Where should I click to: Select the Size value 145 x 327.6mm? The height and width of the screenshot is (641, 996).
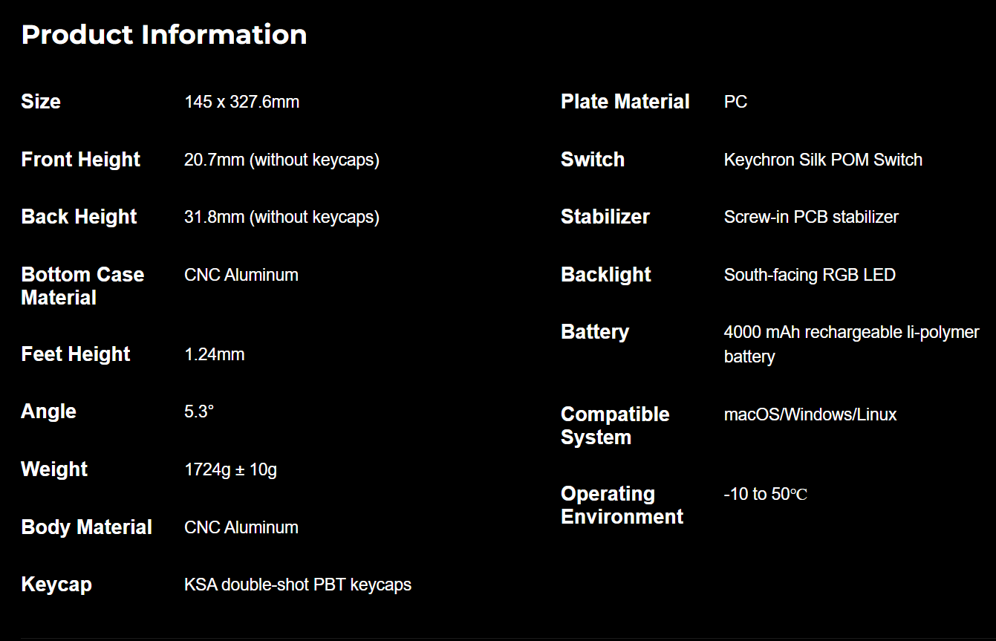coord(242,102)
